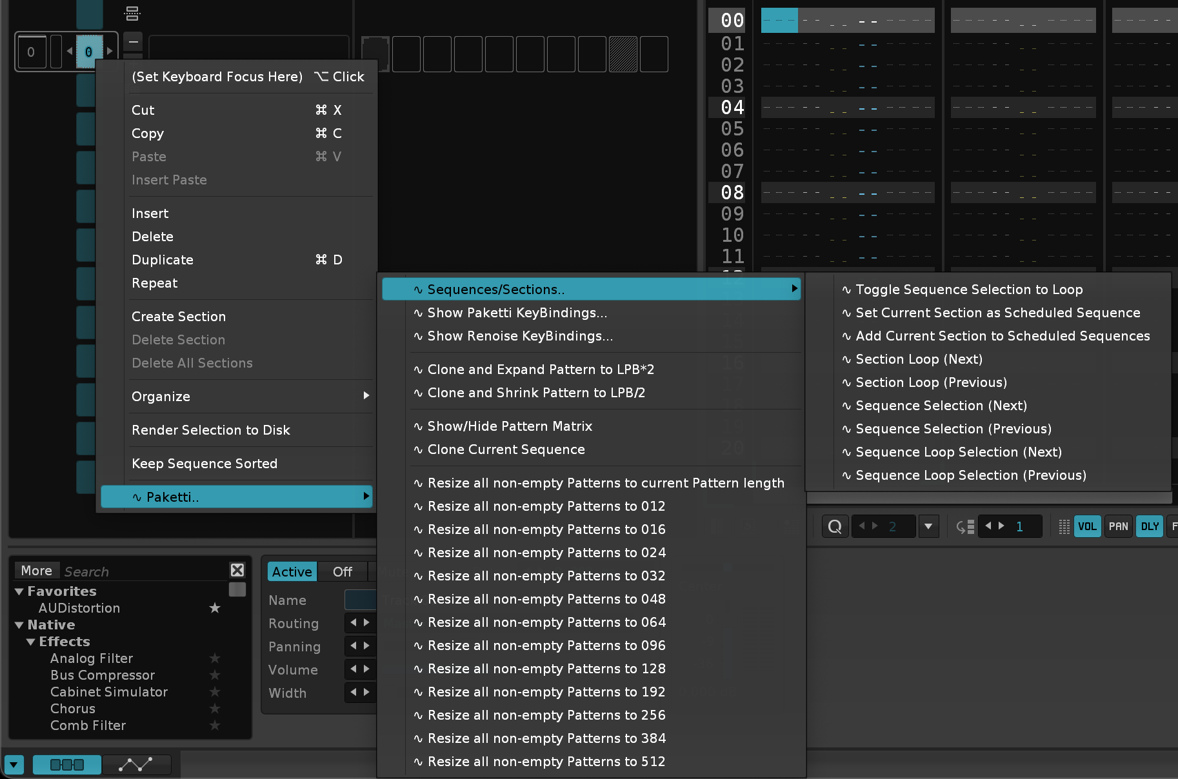
Task: Click the minus button beside sequence slot
Action: pos(133,43)
